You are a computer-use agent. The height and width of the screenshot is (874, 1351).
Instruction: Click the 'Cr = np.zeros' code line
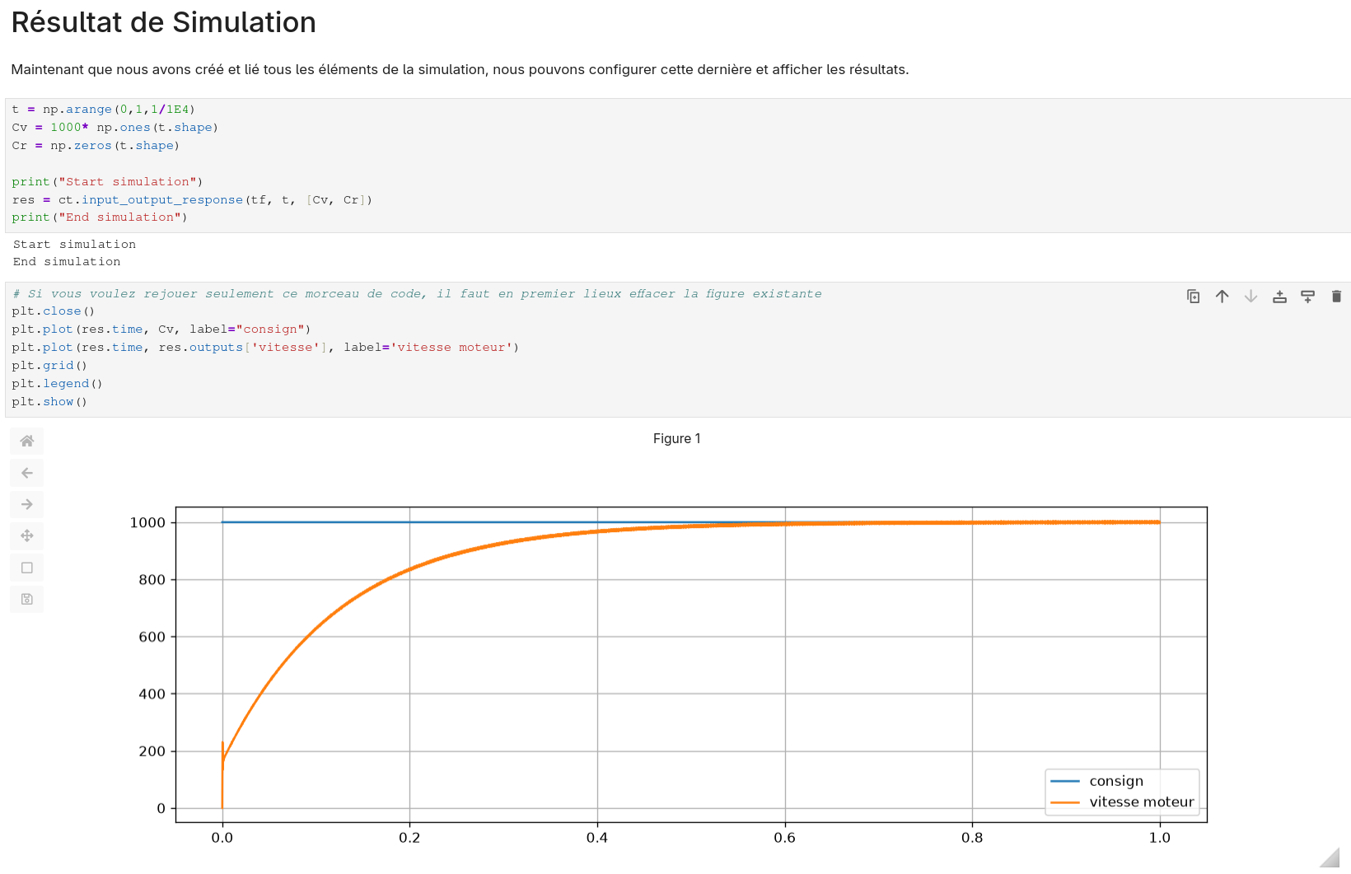[96, 146]
